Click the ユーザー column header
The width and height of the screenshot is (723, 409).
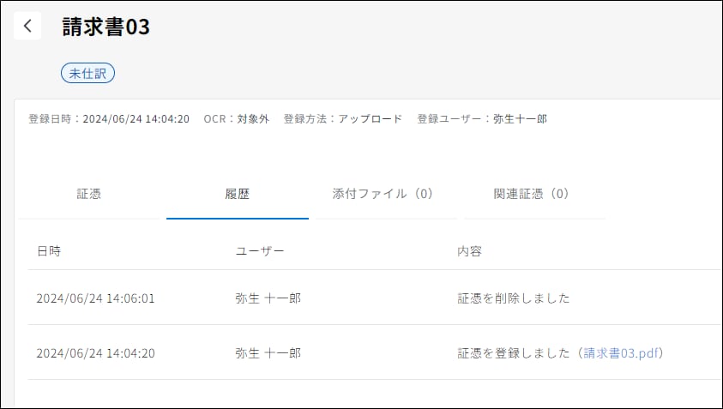[x=260, y=251]
